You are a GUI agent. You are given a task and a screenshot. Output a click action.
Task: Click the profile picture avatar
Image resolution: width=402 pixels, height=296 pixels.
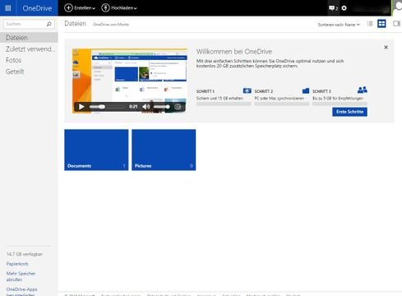click(397, 7)
